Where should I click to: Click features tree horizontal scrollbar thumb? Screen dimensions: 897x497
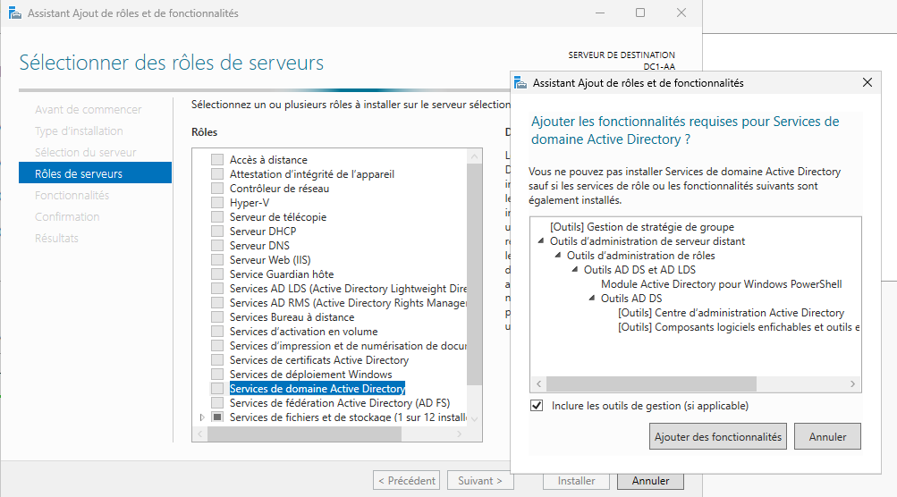coord(652,383)
